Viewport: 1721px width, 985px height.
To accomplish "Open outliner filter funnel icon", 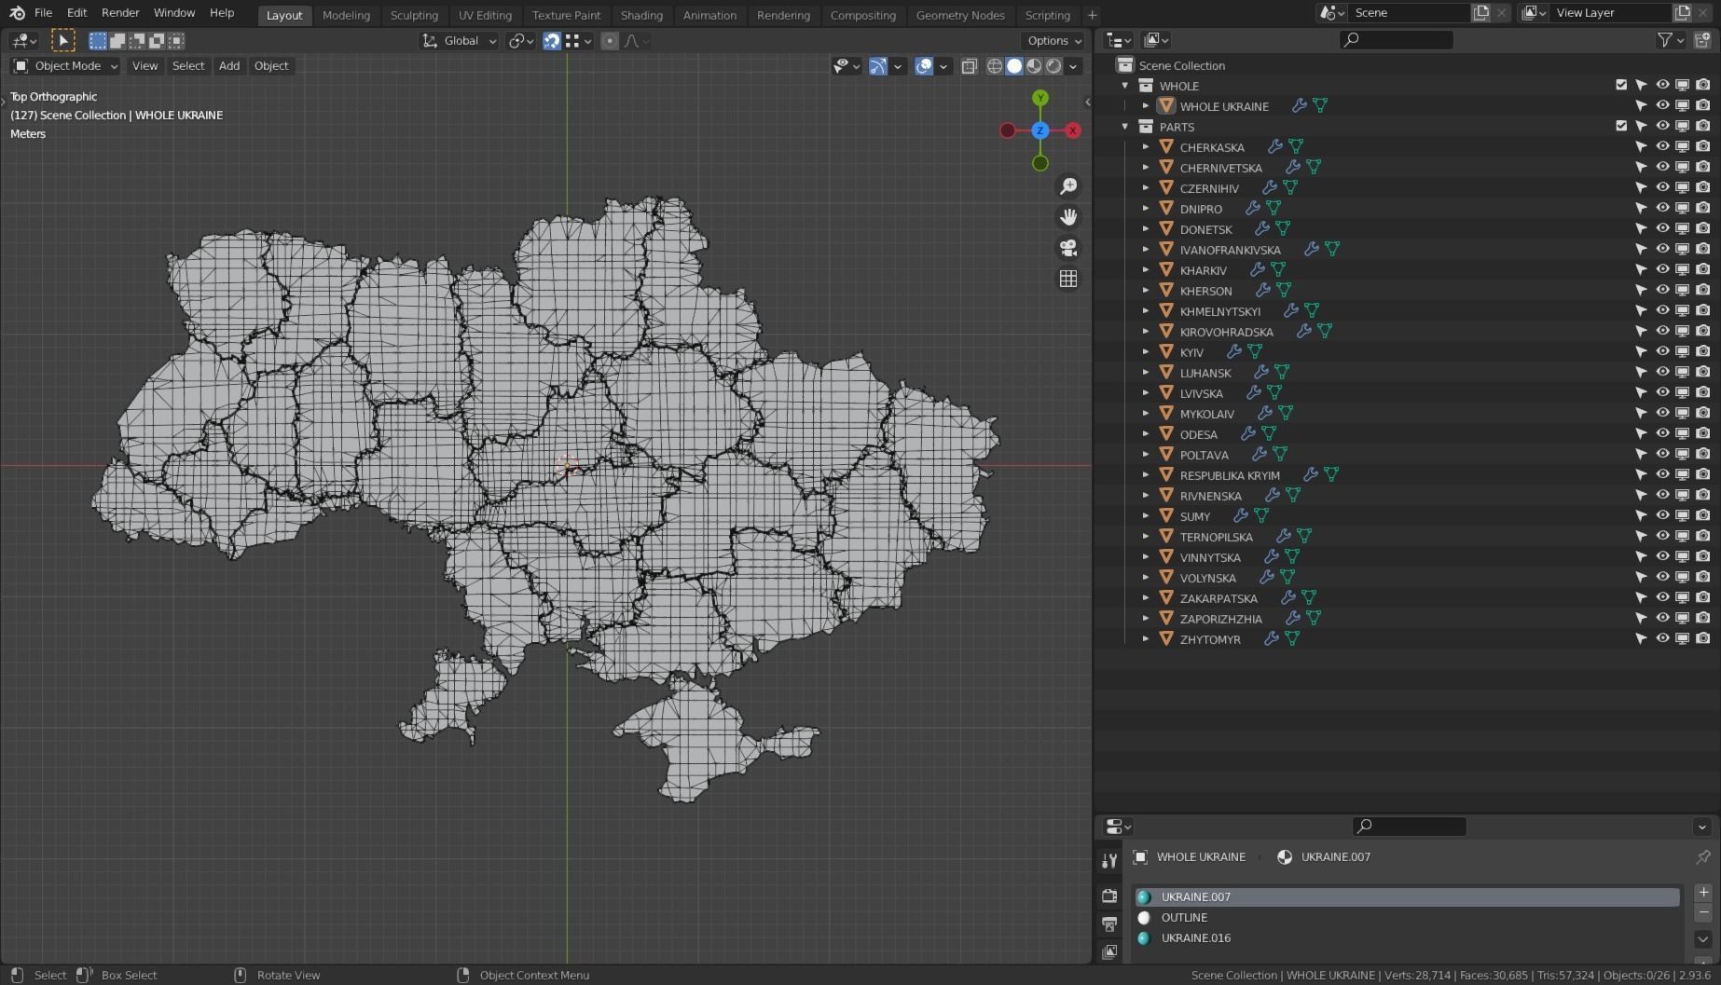I will coord(1665,40).
